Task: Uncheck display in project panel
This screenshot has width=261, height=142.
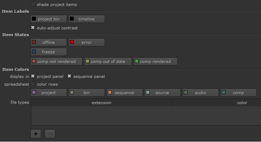Action: click(x=33, y=76)
